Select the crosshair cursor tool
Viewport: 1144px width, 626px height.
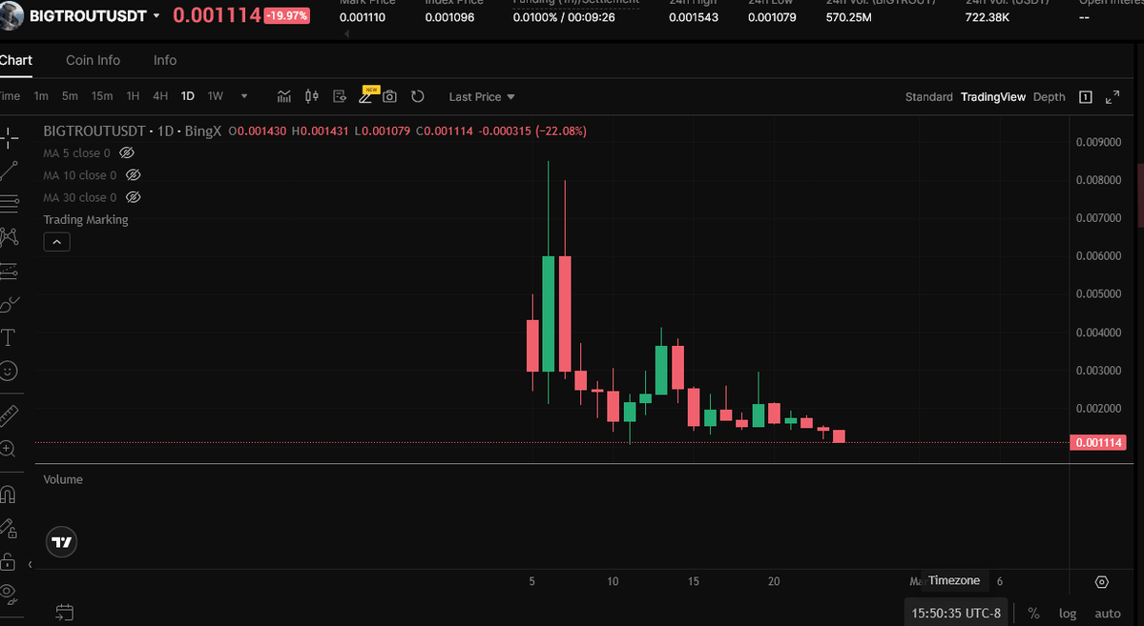tap(9, 137)
